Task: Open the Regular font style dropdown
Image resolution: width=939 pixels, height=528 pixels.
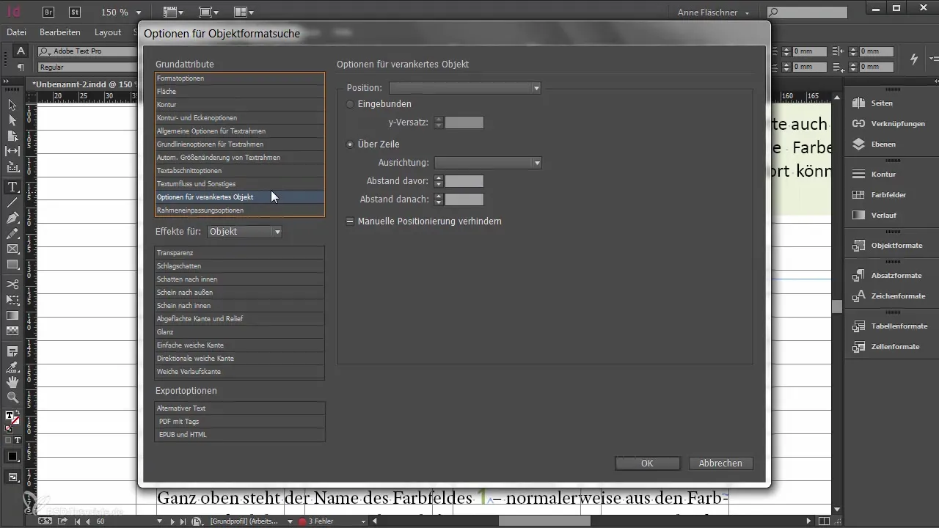Action: point(87,67)
